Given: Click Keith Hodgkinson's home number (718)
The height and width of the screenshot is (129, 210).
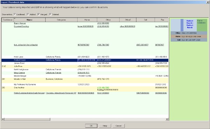Looking at the screenshot, I should coord(83,70).
